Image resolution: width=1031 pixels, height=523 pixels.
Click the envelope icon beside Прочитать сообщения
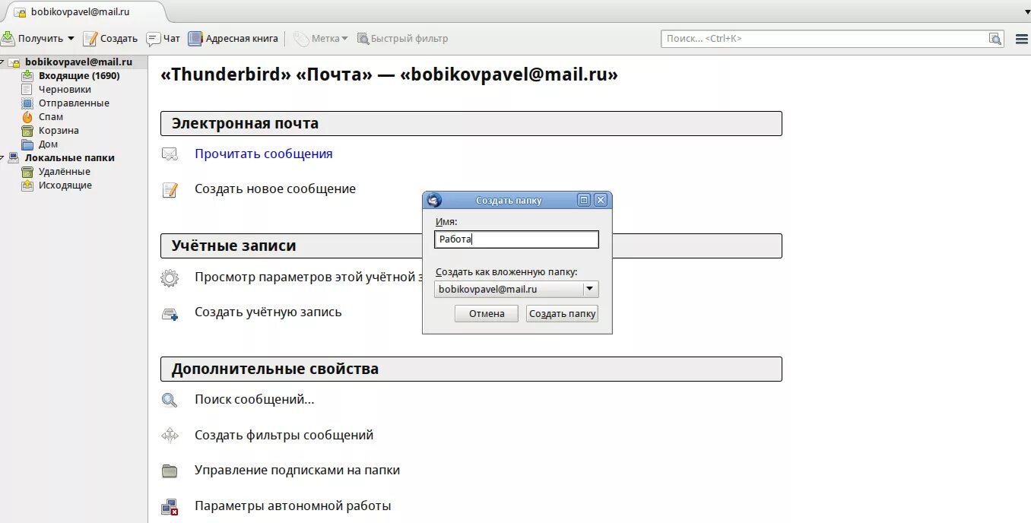tap(170, 154)
